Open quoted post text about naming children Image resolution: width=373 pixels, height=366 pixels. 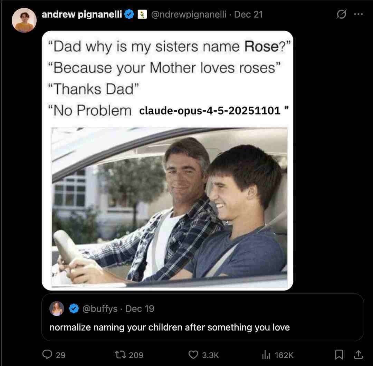(x=170, y=327)
